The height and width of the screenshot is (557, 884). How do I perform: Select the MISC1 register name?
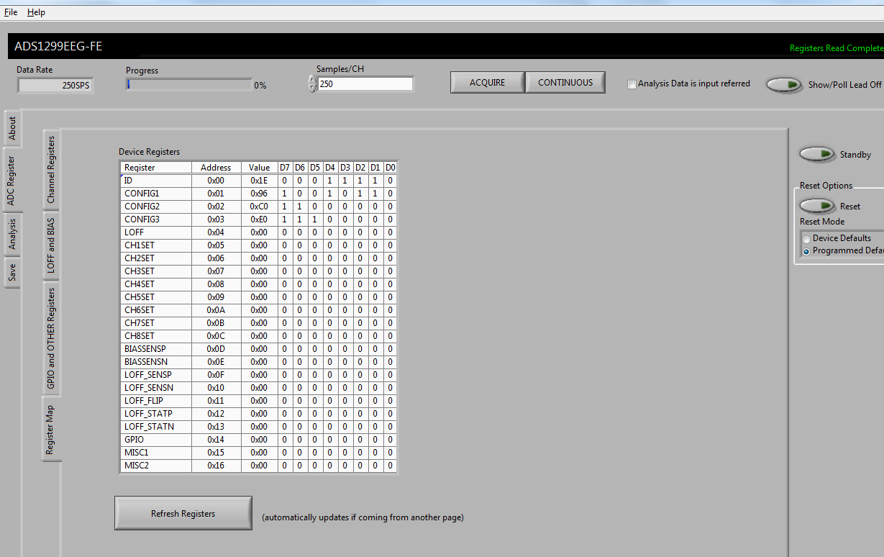coord(137,453)
